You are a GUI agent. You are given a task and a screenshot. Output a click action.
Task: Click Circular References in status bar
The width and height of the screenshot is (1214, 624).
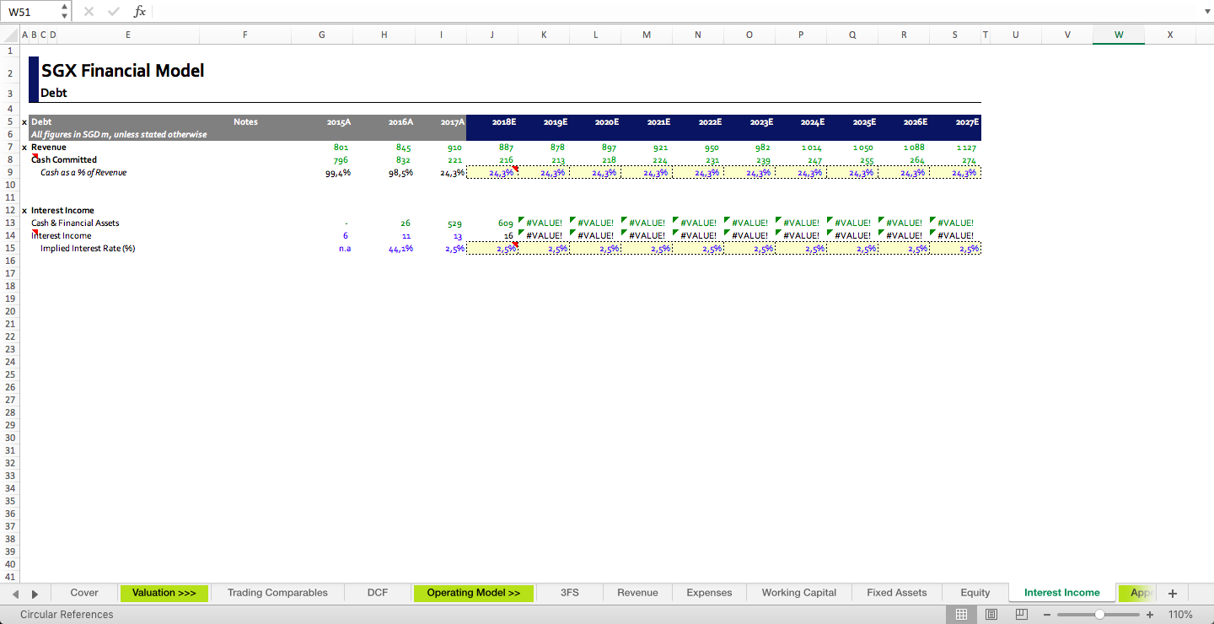(x=67, y=615)
